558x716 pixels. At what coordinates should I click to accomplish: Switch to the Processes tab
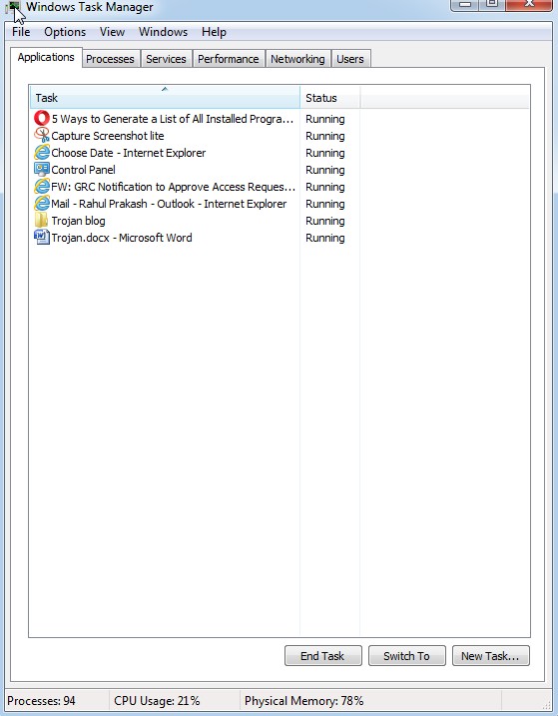[x=110, y=59]
